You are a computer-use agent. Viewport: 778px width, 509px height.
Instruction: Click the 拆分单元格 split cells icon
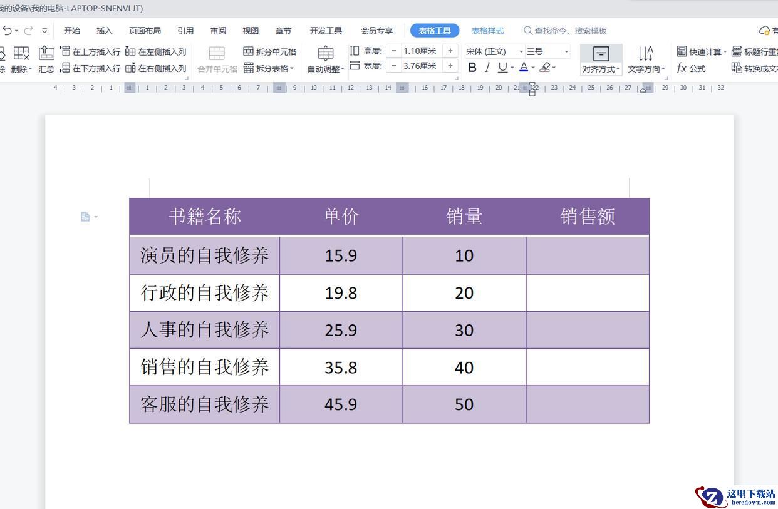click(269, 51)
